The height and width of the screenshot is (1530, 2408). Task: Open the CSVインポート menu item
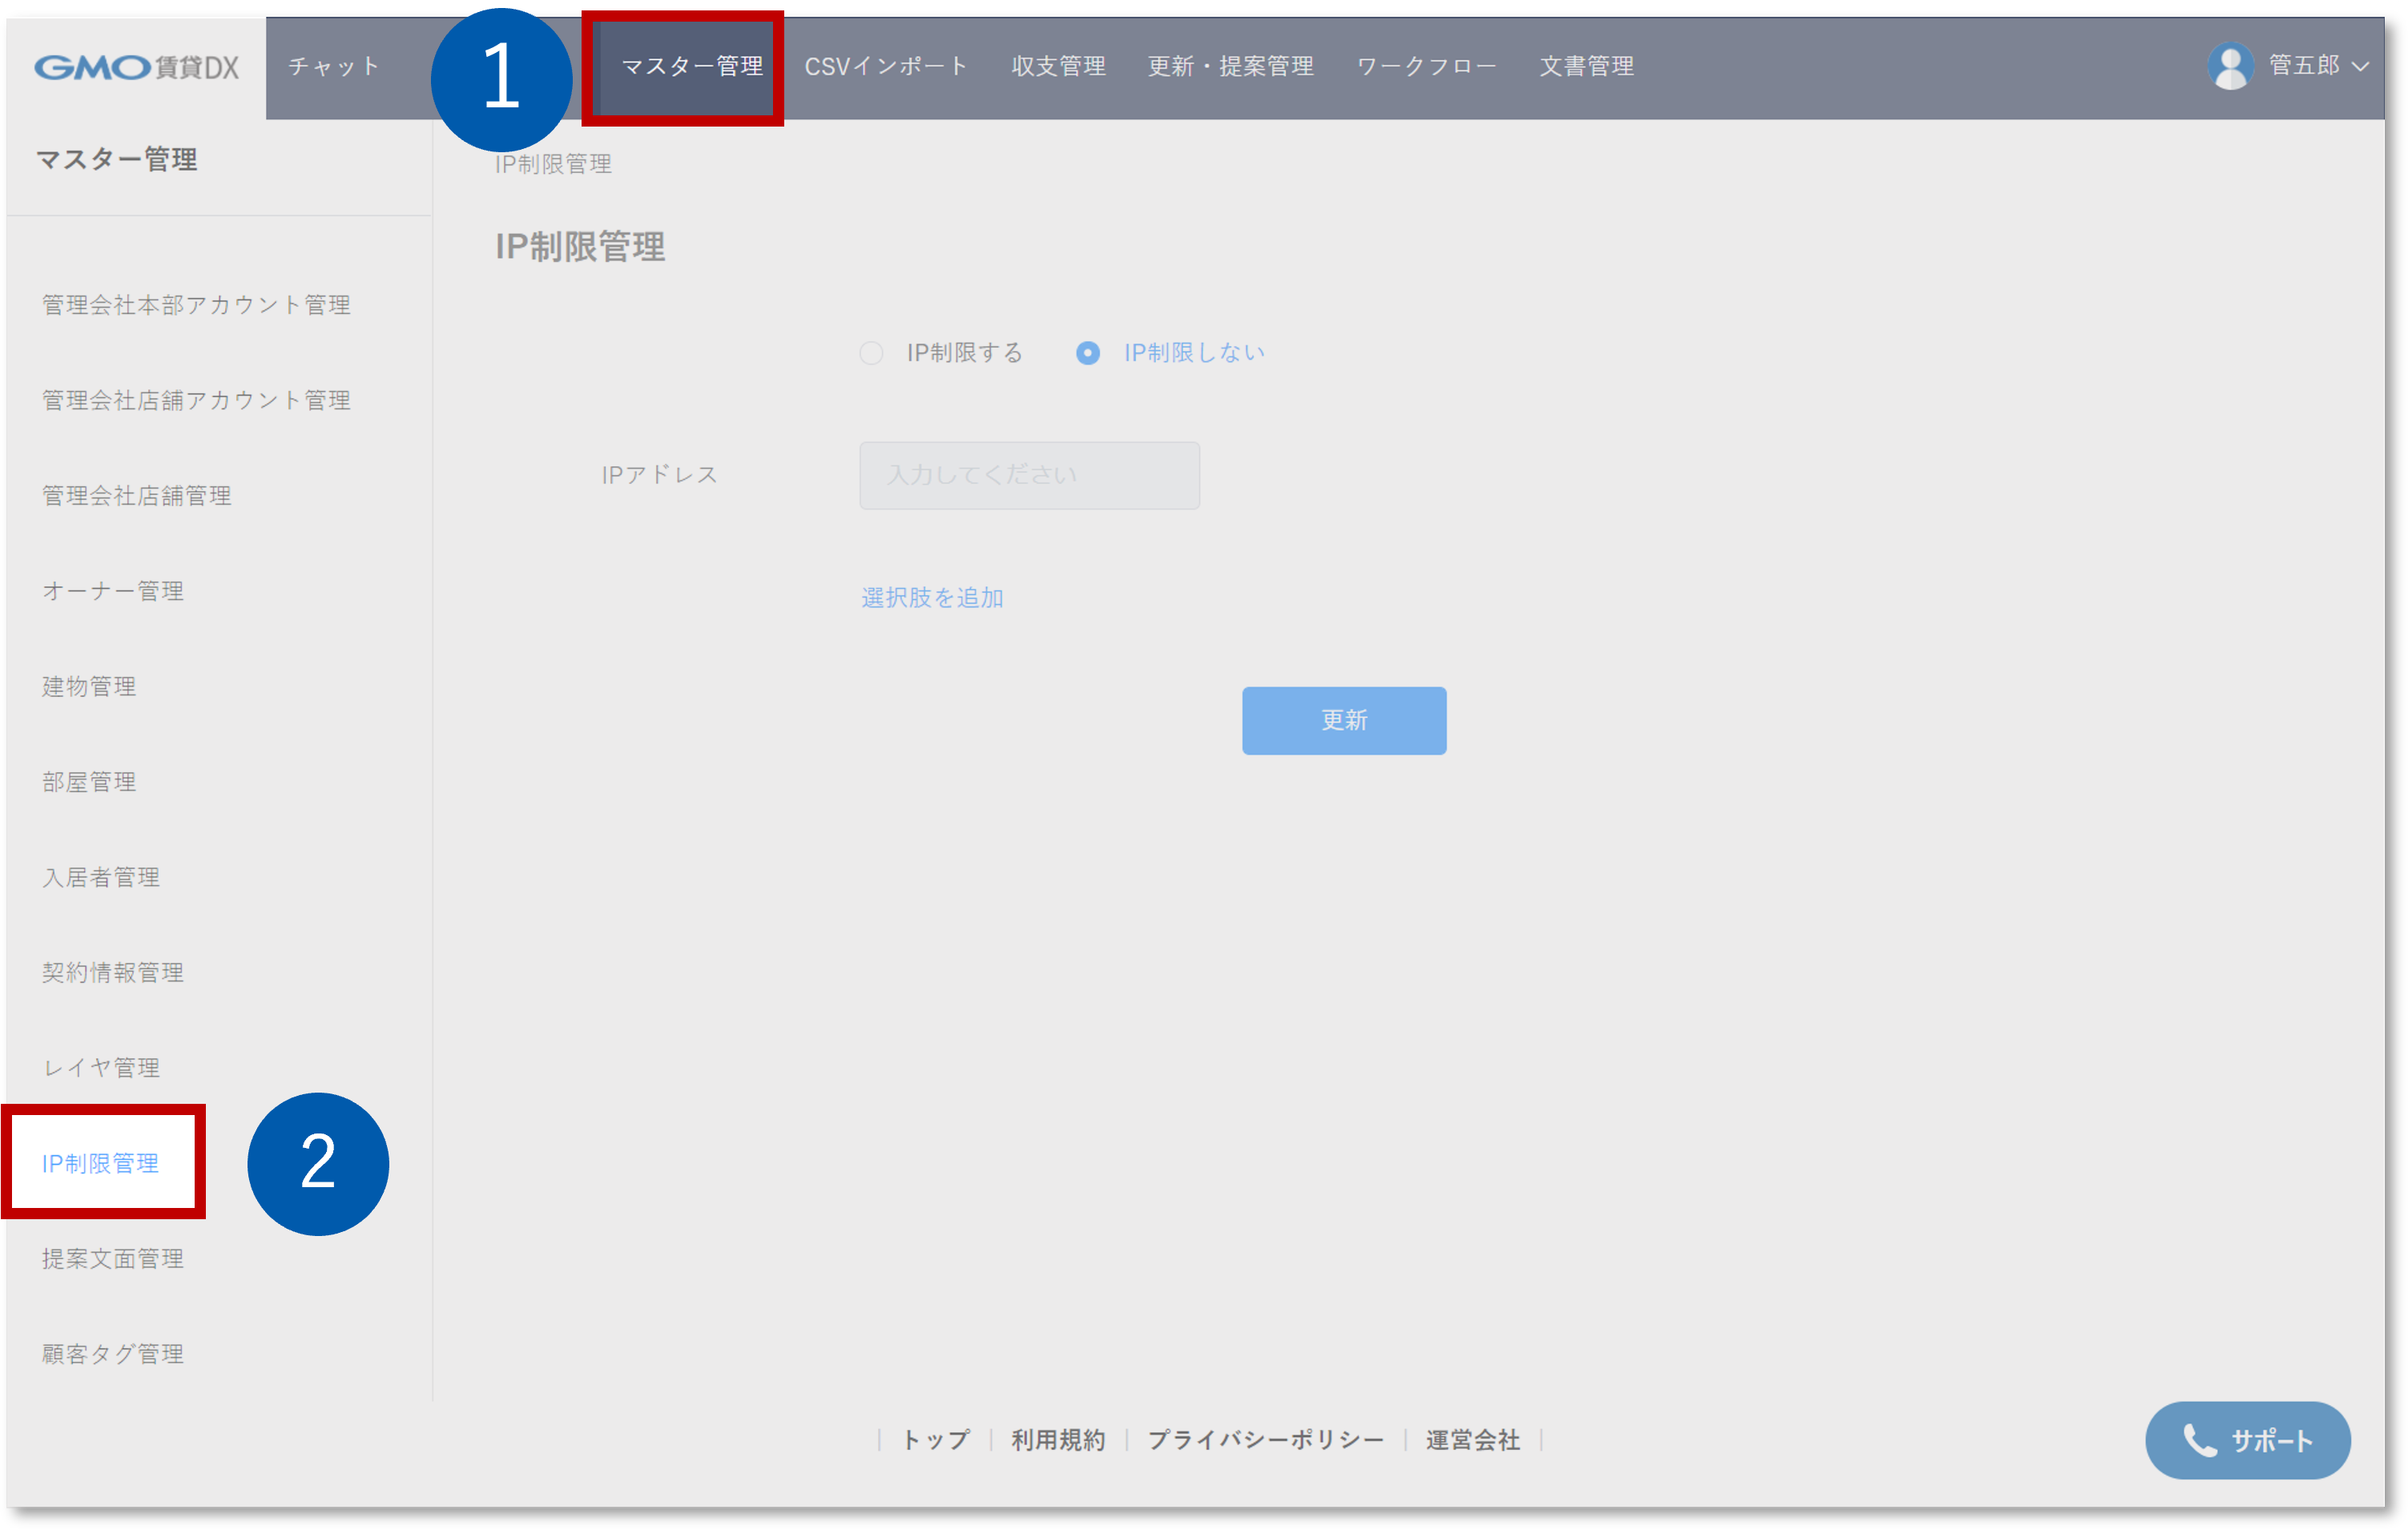(x=886, y=67)
